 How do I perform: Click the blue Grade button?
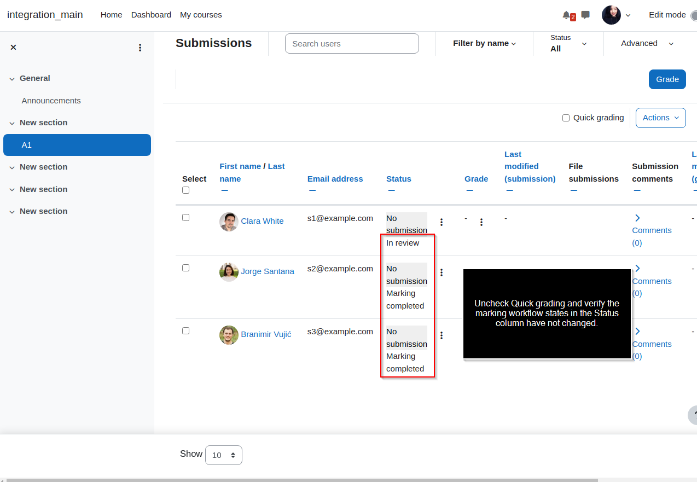click(x=667, y=79)
